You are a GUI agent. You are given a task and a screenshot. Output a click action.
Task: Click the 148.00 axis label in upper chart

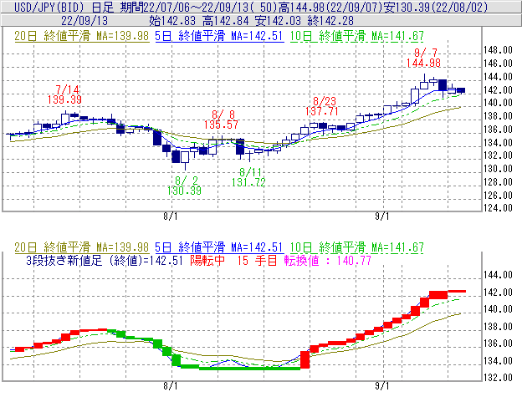tap(498, 50)
